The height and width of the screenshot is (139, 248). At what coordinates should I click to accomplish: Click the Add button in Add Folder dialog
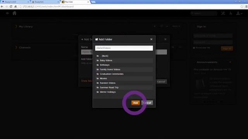(135, 103)
